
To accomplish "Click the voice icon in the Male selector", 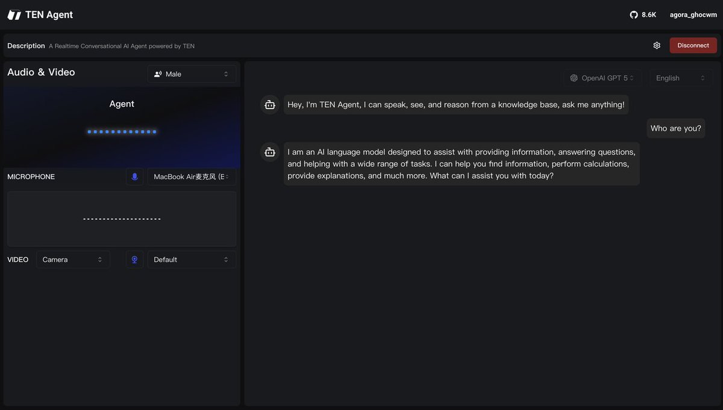I will coord(157,73).
